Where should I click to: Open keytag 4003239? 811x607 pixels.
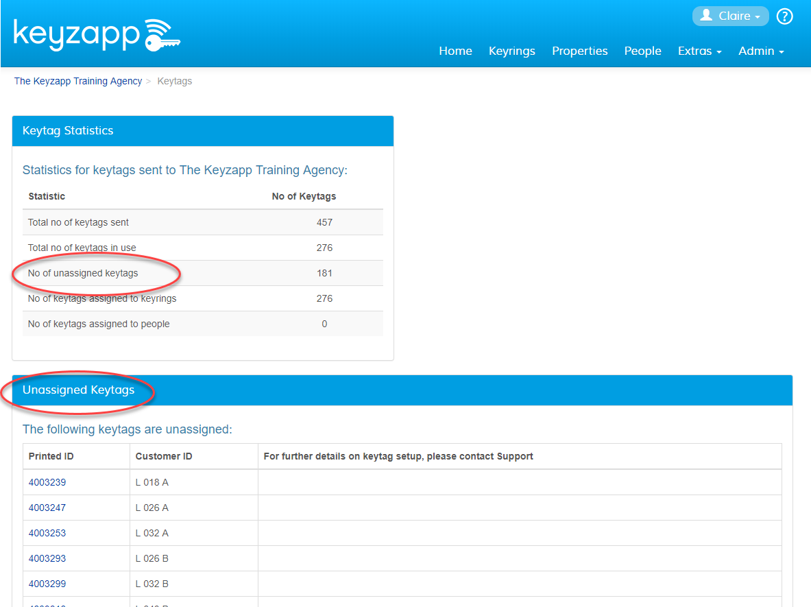click(x=47, y=482)
